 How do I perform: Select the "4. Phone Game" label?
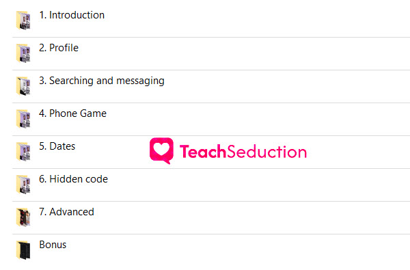(x=72, y=113)
